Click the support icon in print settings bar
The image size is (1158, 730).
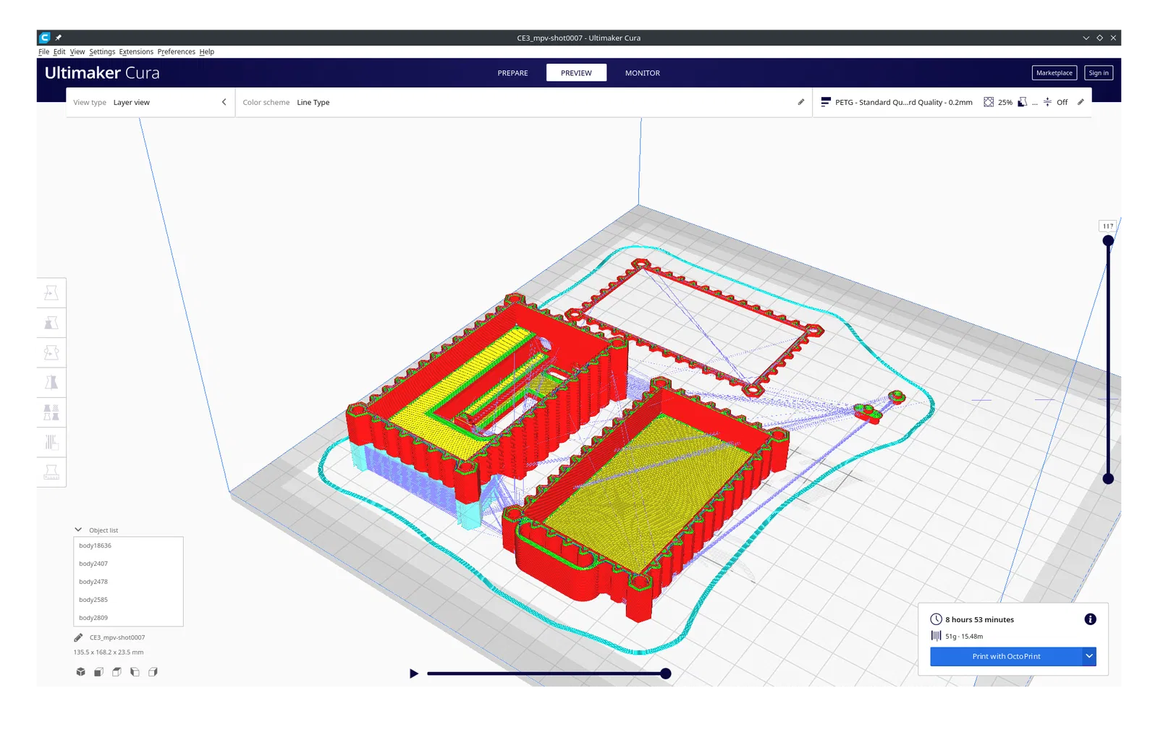(x=1022, y=102)
